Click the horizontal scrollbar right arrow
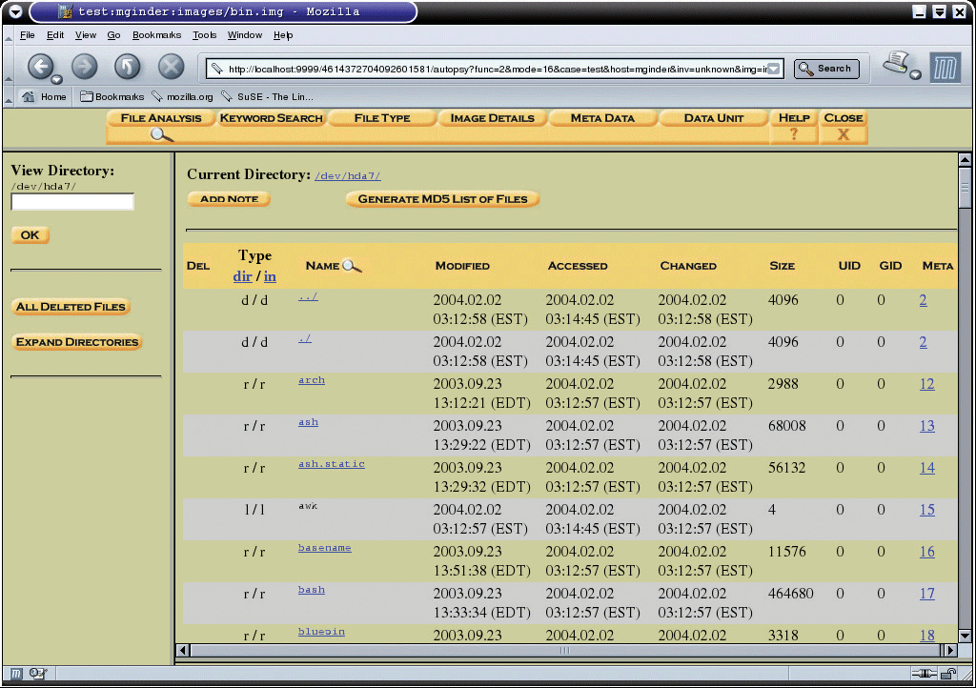976x688 pixels. (x=950, y=650)
